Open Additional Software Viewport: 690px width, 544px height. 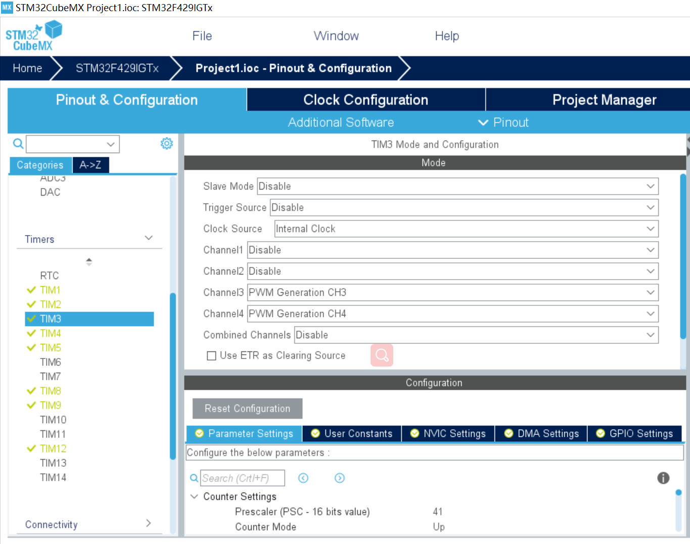[x=341, y=122]
